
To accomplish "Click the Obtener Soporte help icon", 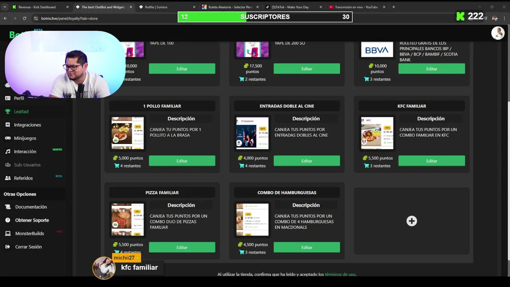I will point(8,220).
